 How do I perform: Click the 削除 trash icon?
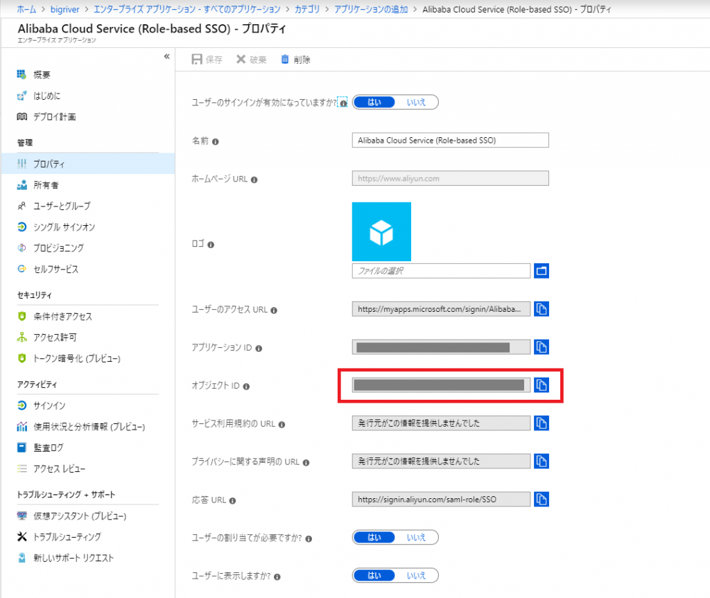point(285,60)
